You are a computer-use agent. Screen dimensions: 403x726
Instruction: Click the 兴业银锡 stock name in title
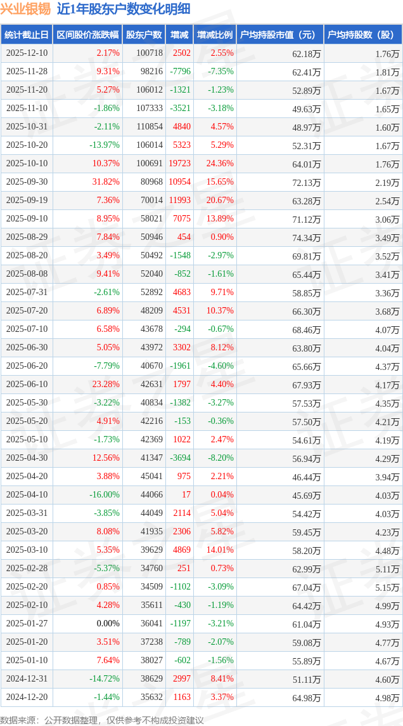pyautogui.click(x=26, y=9)
